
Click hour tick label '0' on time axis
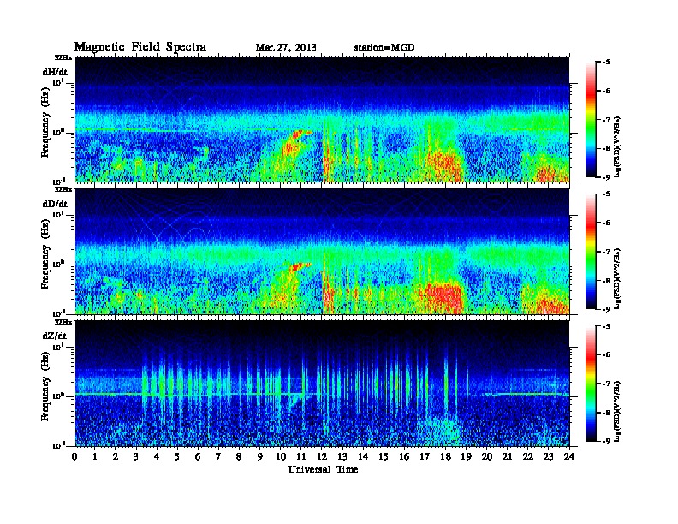74,456
